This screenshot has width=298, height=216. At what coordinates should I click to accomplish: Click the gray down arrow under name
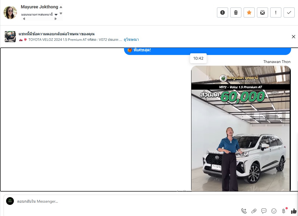[61, 14]
